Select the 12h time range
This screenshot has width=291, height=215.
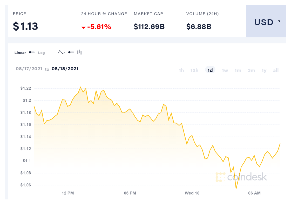click(x=194, y=70)
